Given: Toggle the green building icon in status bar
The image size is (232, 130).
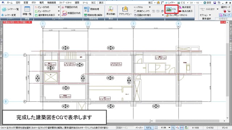Looking at the screenshot, I should click(x=186, y=127).
